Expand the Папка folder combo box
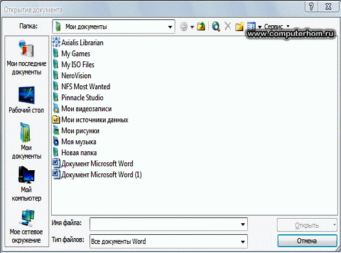Image resolution: width=341 pixels, height=253 pixels. click(x=170, y=27)
